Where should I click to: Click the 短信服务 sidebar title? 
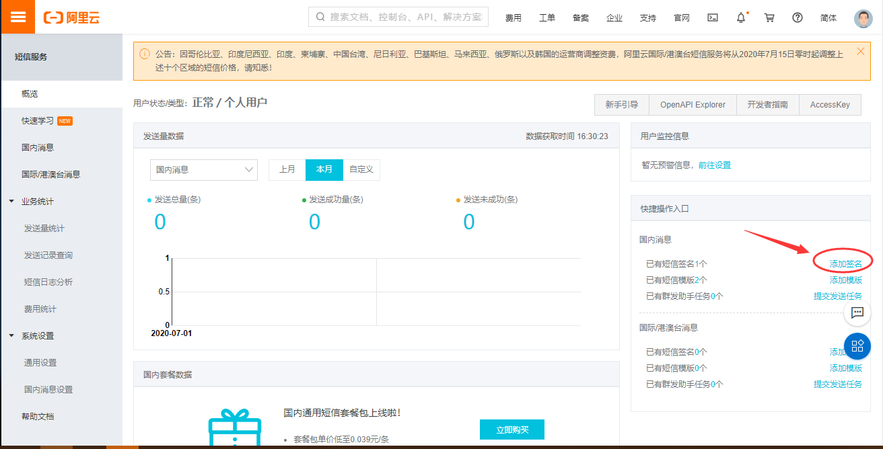(31, 57)
